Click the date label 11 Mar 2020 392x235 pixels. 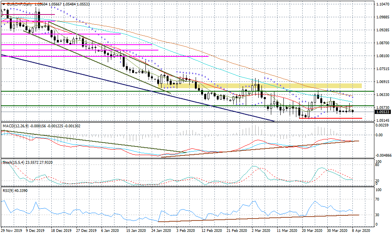[287, 231]
